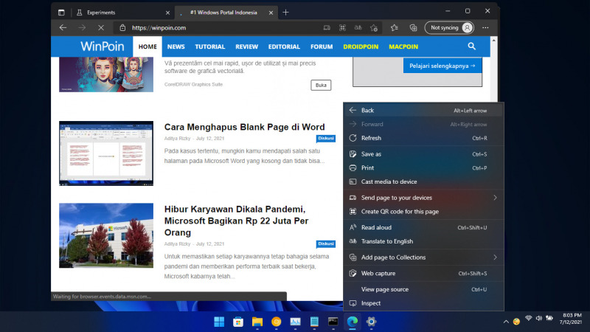
Task: Select Print in context menu
Action: coord(423,168)
